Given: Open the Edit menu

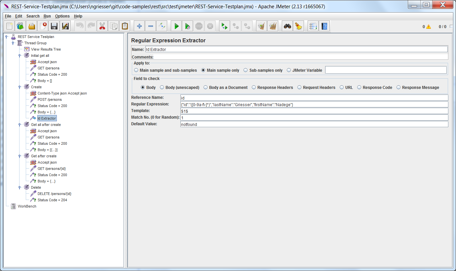Looking at the screenshot, I should click(19, 16).
